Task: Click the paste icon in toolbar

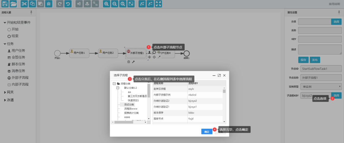Action: point(40,4)
